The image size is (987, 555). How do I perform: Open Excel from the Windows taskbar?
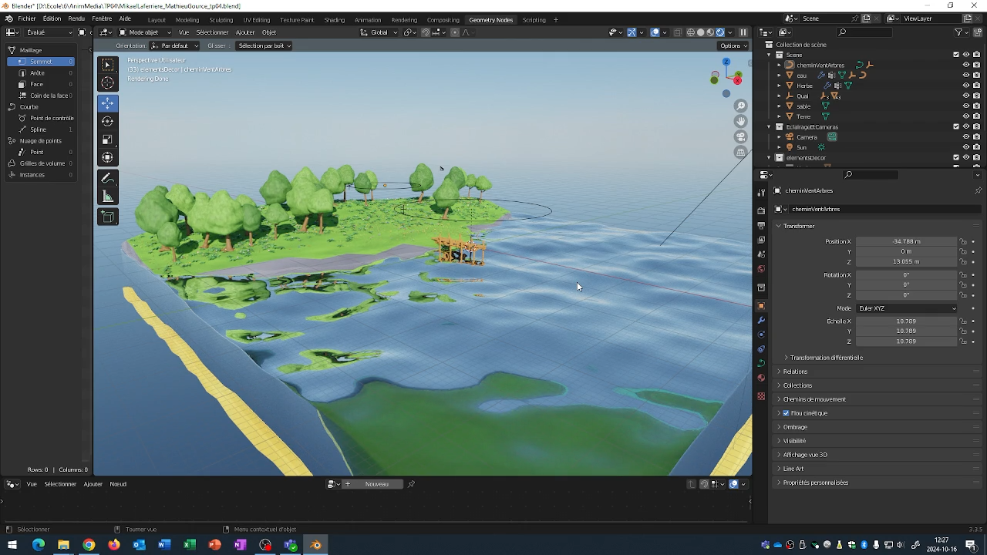tap(190, 545)
